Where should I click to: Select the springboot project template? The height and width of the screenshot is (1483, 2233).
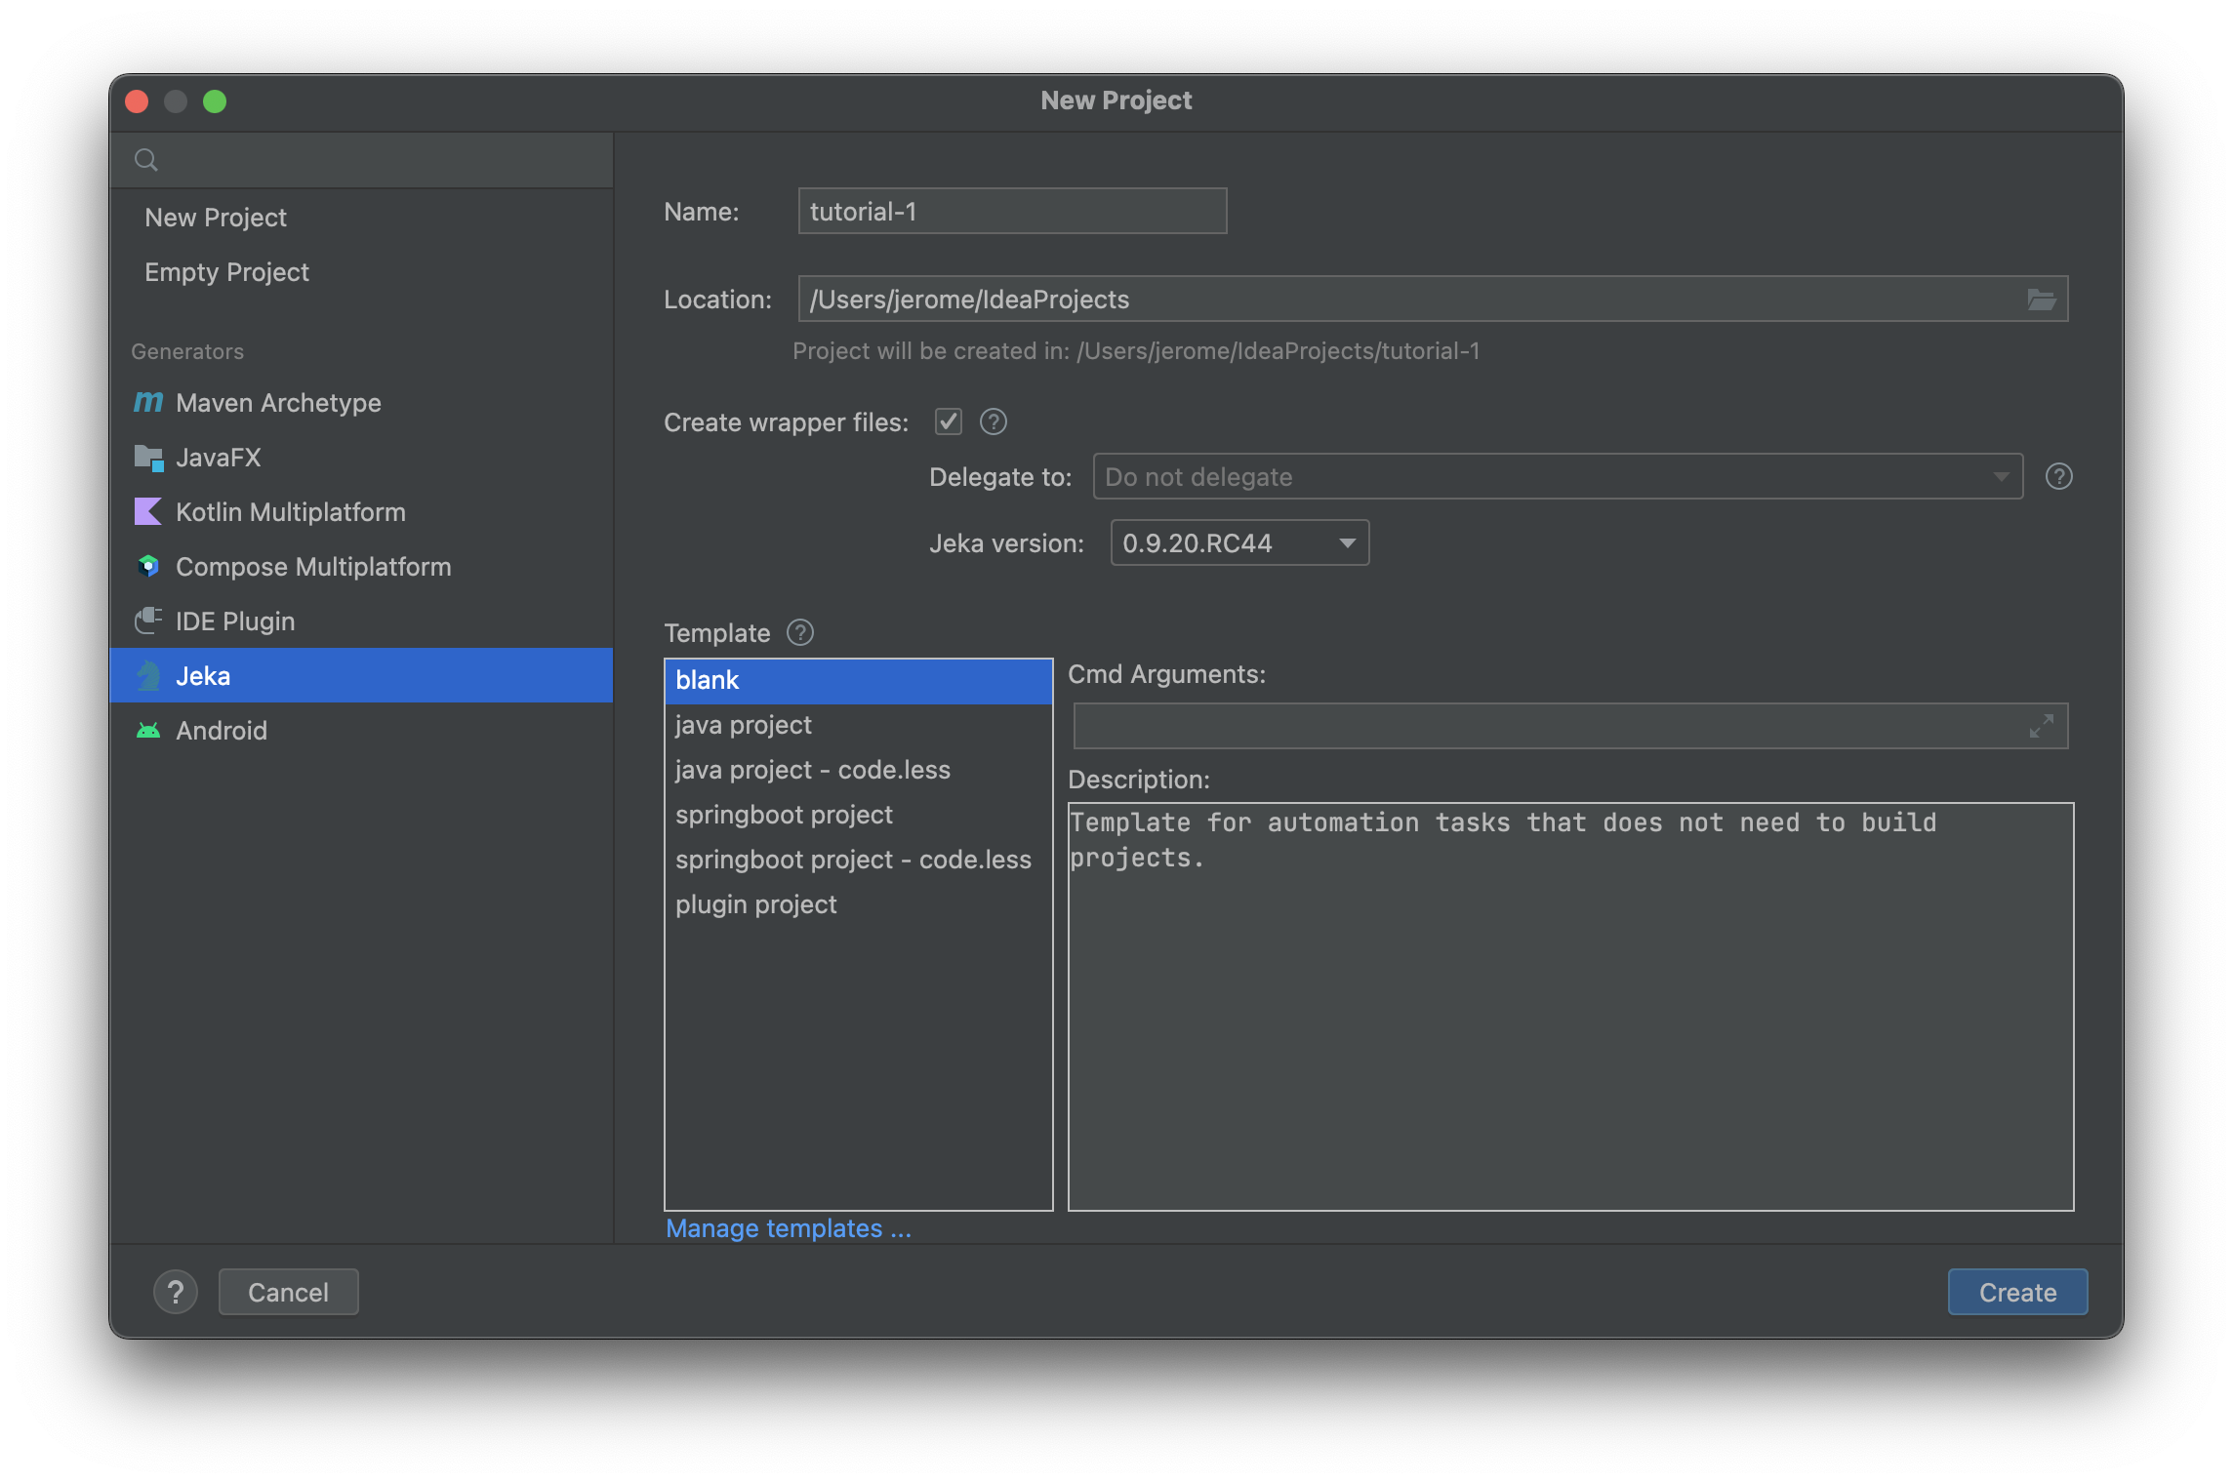858,815
